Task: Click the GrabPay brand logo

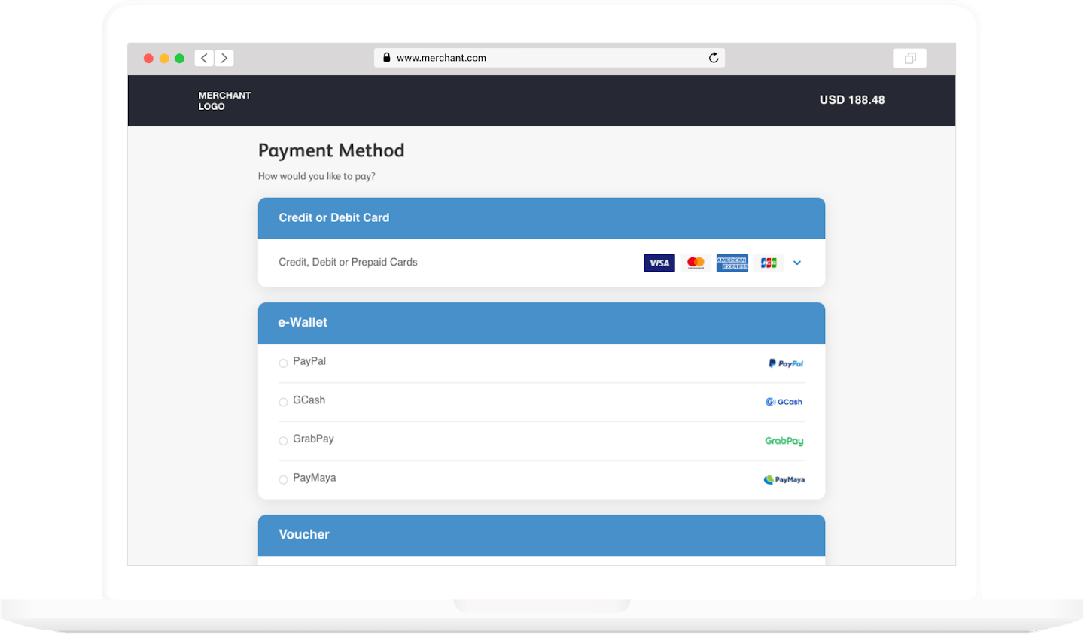Action: [x=784, y=441]
